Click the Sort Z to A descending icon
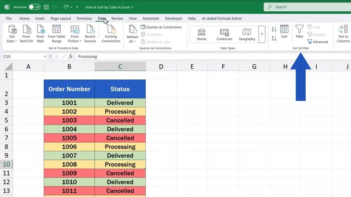351x197 pixels. coord(274,38)
